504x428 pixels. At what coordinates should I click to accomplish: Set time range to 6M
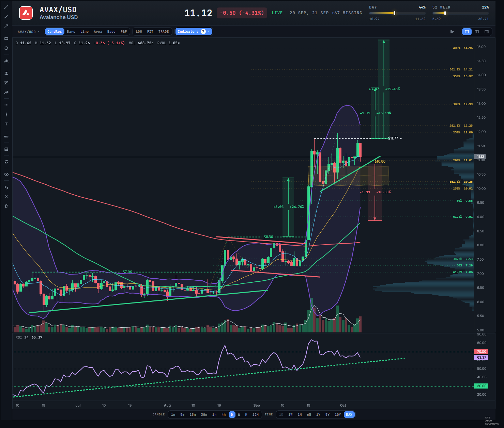(309, 414)
